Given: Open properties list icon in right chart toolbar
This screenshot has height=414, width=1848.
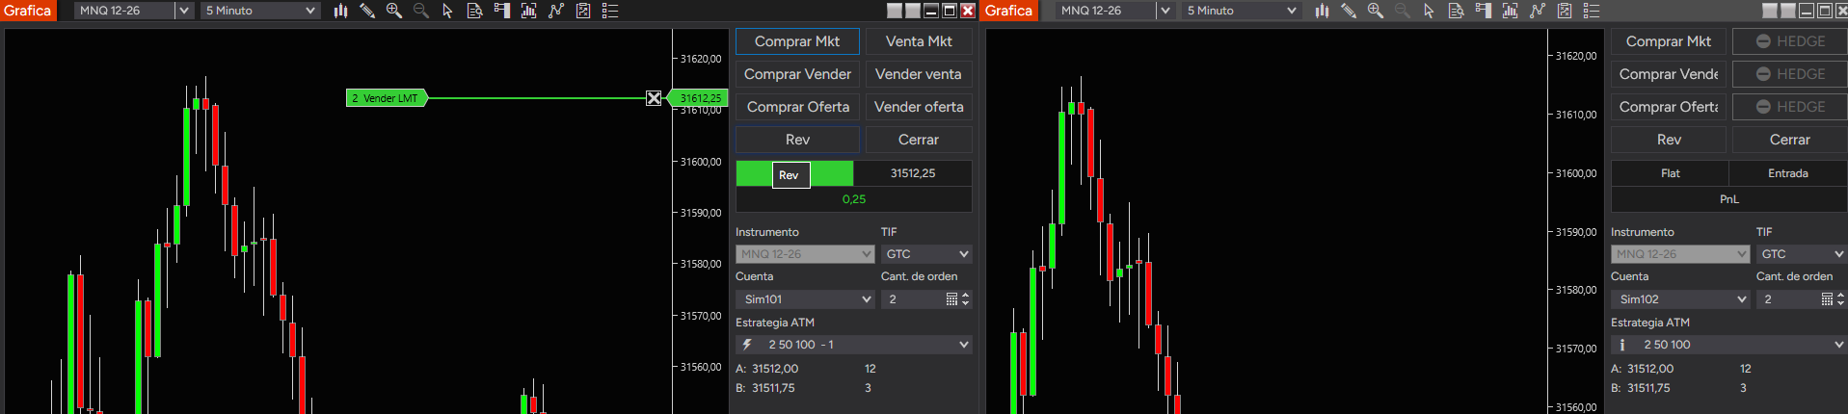Looking at the screenshot, I should click(x=1592, y=11).
